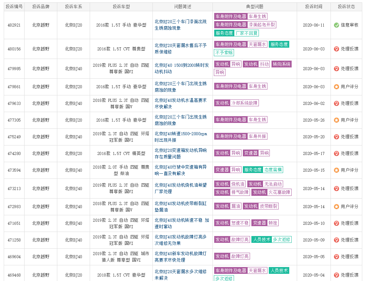Click red status icon in row 469468
366x281 pixels.
click(x=336, y=275)
